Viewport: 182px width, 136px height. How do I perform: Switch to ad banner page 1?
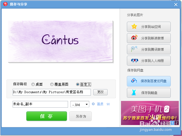pyautogui.click(x=172, y=123)
